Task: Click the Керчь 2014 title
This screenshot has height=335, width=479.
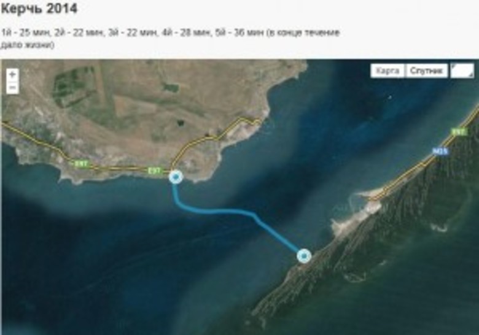Action: coord(39,9)
